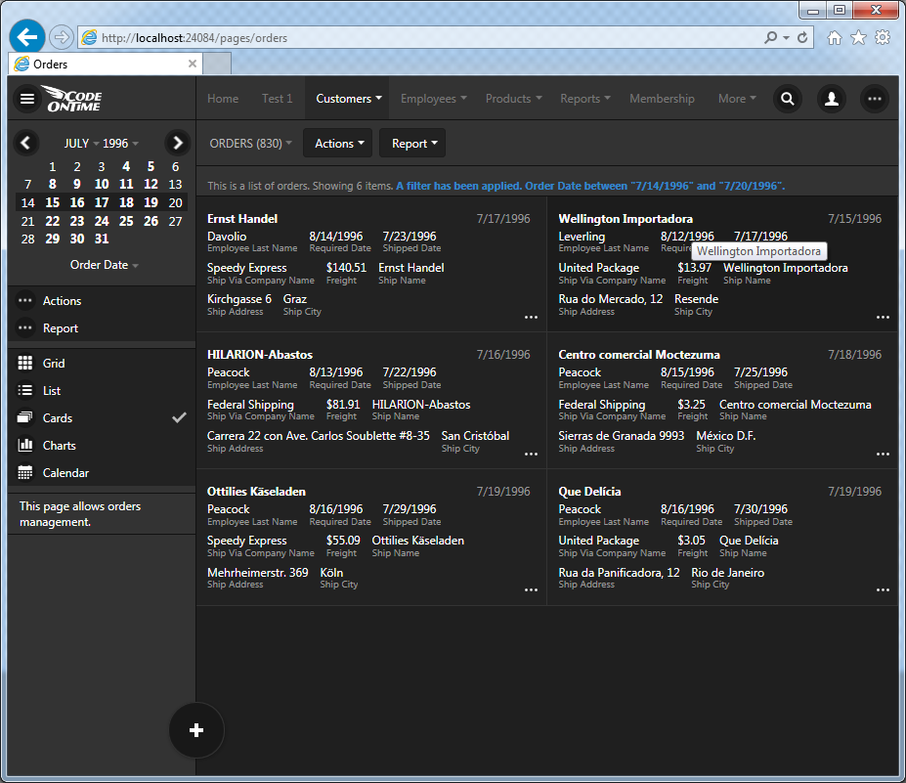This screenshot has width=906, height=783.
Task: Open browser favorites star icon
Action: click(x=859, y=37)
